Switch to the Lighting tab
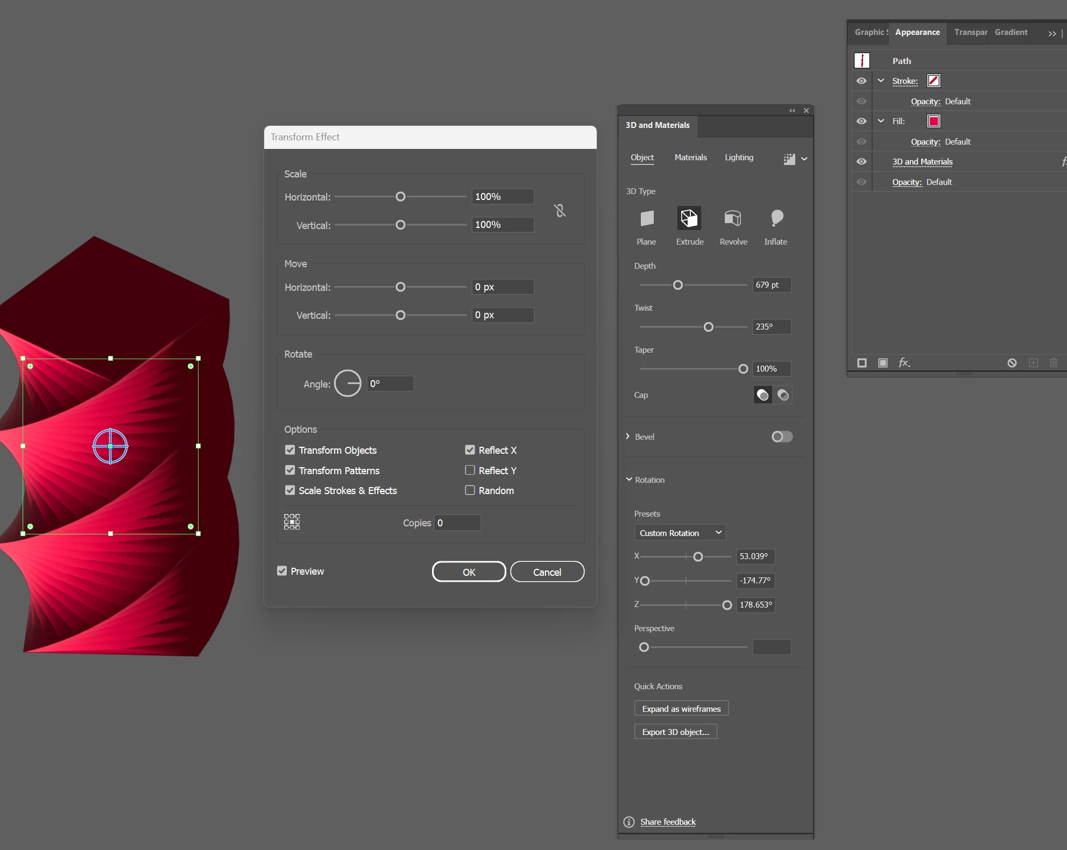1067x850 pixels. (x=739, y=158)
